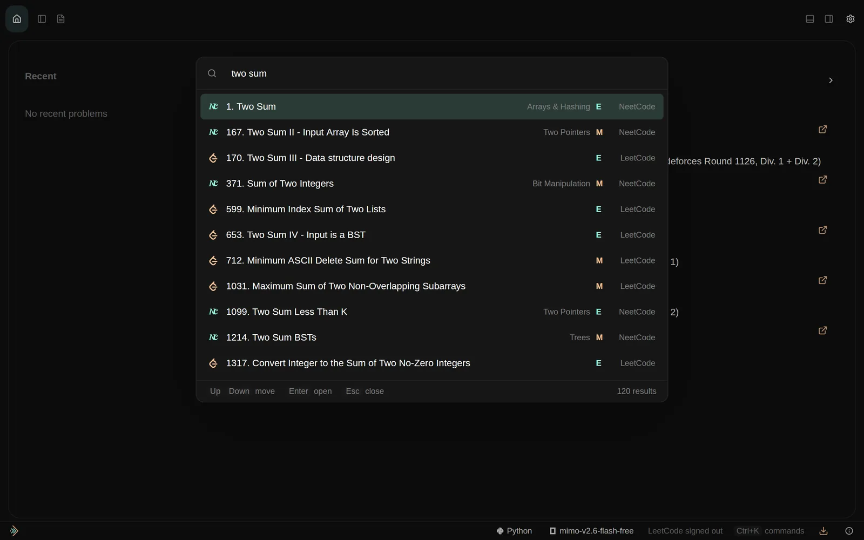The image size is (864, 540).
Task: Click the download icon in status bar
Action: [823, 531]
